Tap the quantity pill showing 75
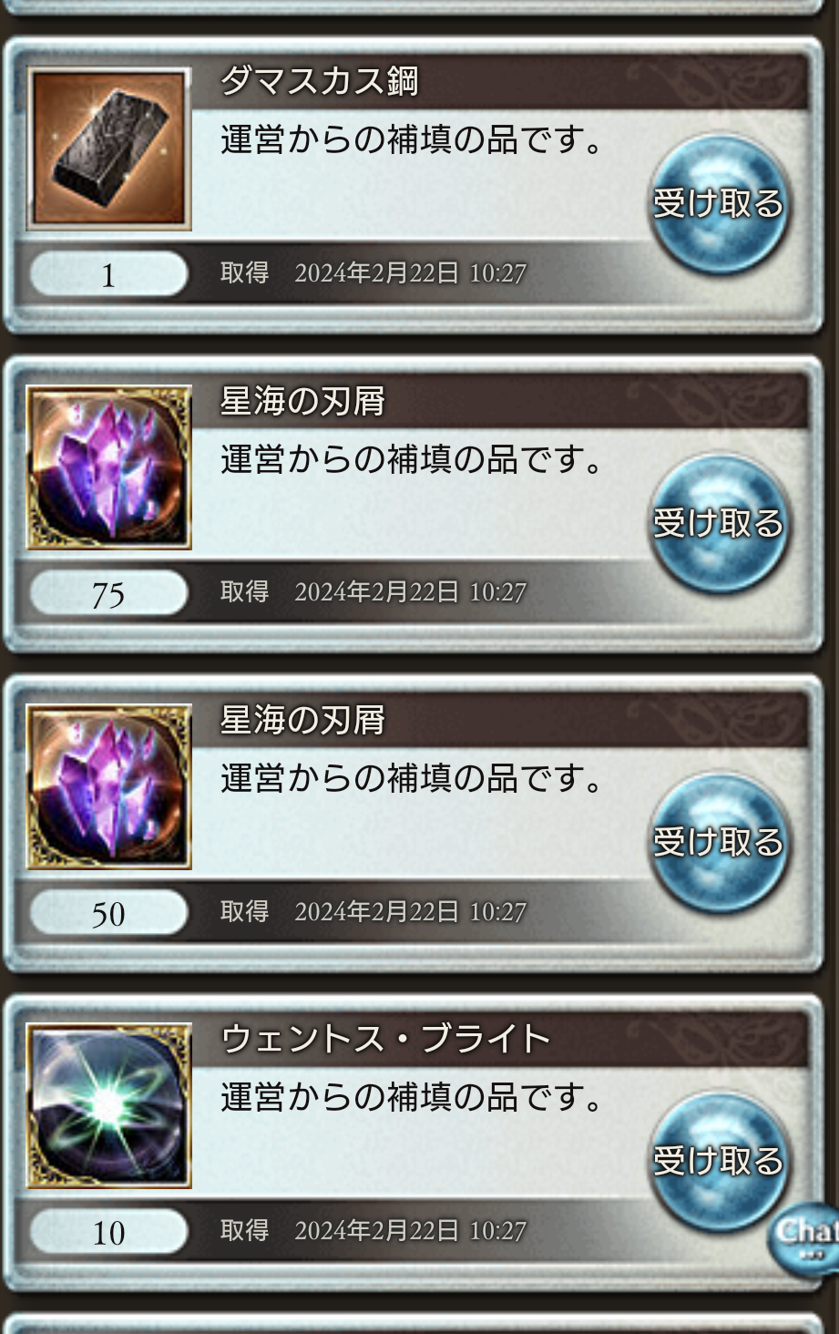 pyautogui.click(x=108, y=594)
